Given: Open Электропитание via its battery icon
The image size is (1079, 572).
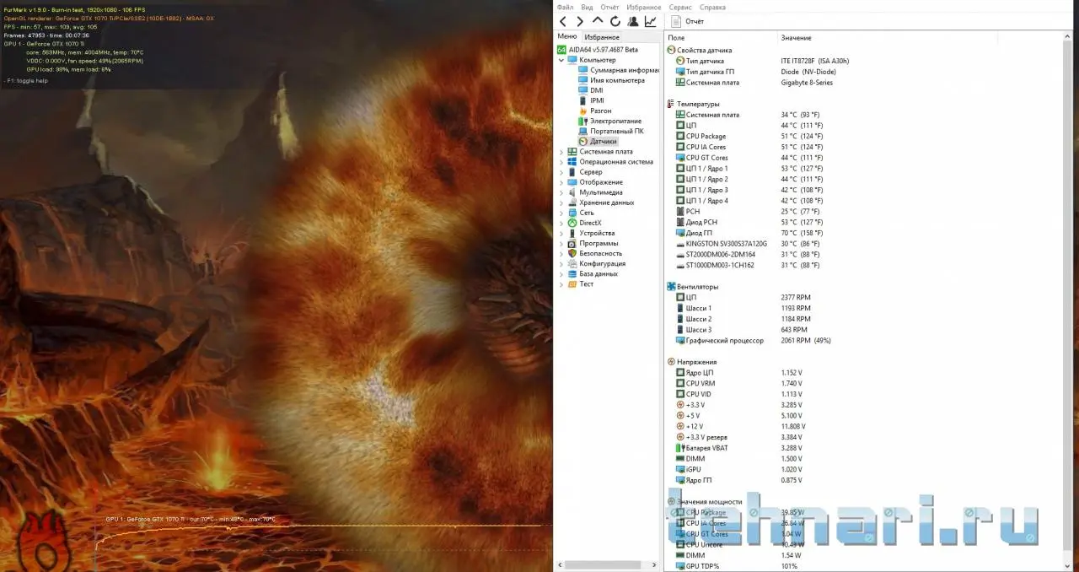Looking at the screenshot, I should pos(582,121).
